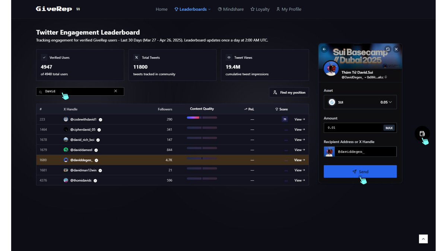Image resolution: width=447 pixels, height=251 pixels.
Task: Sort by the Content Quality column header
Action: [x=202, y=109]
